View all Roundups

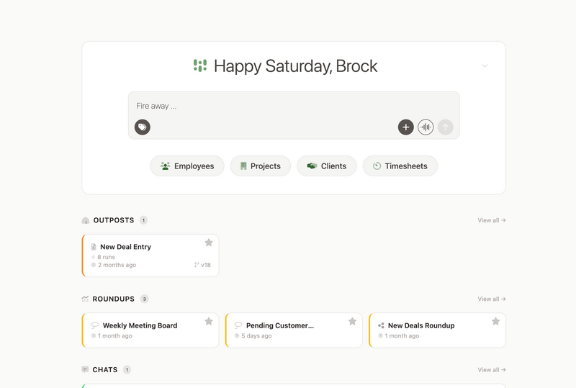tap(492, 299)
